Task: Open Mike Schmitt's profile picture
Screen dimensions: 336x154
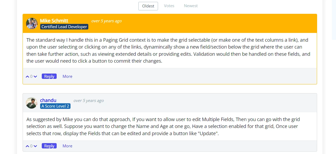Action: click(x=32, y=23)
